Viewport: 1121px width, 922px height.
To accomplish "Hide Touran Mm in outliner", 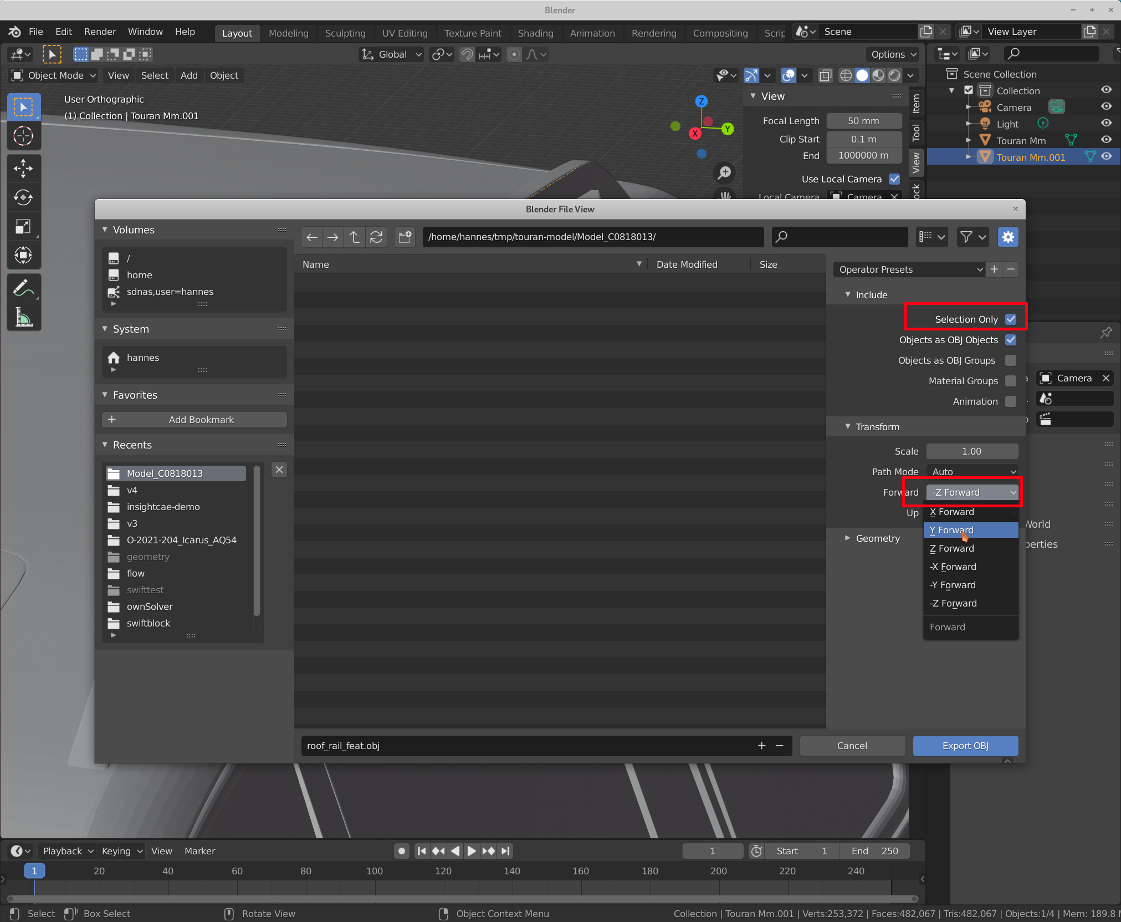I will coord(1106,140).
